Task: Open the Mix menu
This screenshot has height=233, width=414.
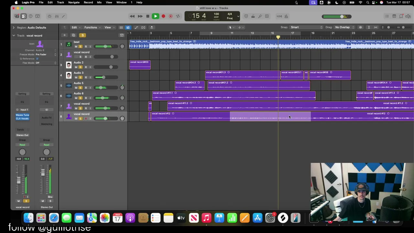Action: (99, 2)
